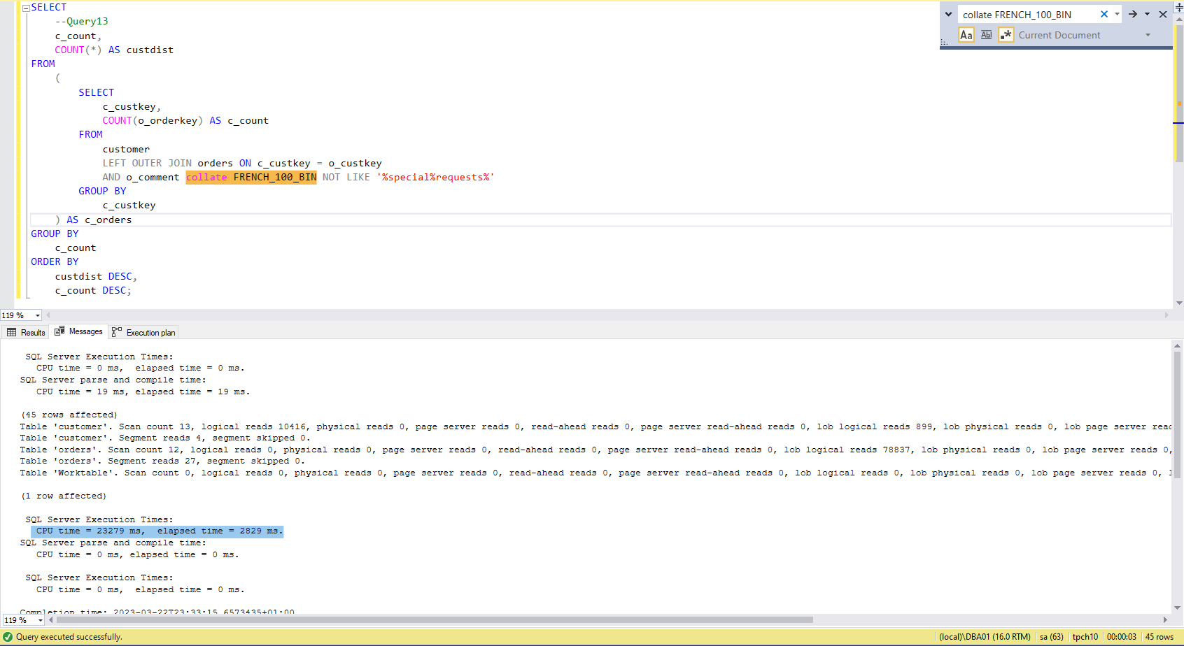Click the ') AS c_orders' line
The image size is (1184, 646).
[93, 220]
